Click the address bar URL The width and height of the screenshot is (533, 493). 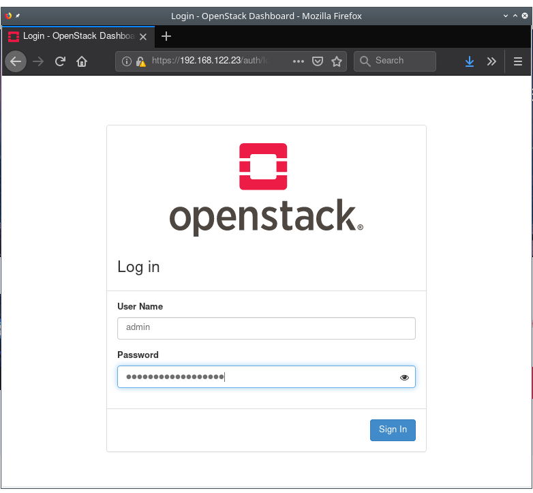[210, 61]
